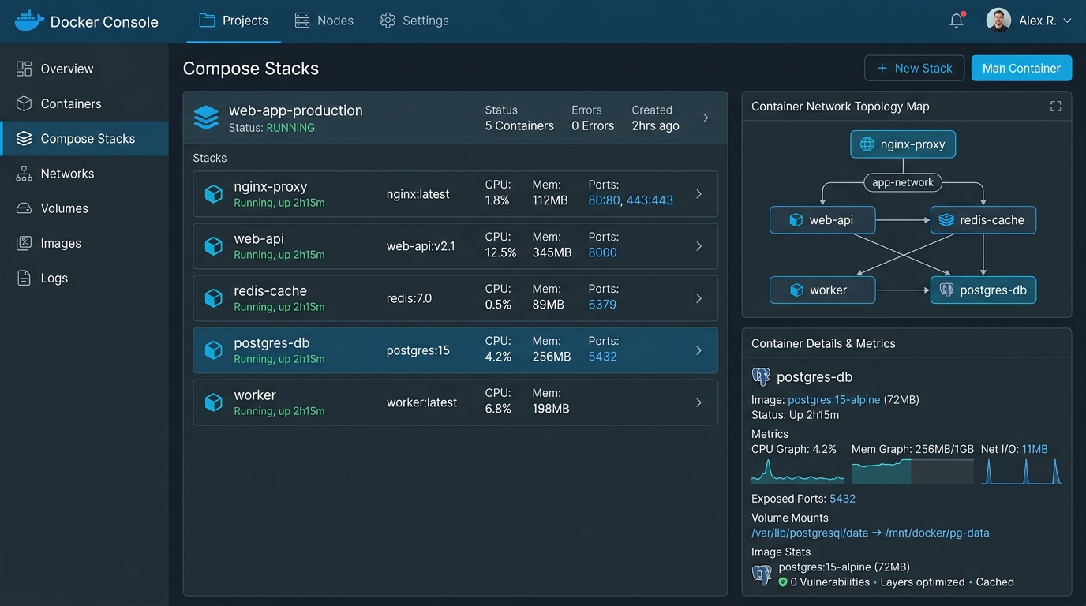Screen dimensions: 1086x606
Task: Select the app-network label in topology map
Action: (x=903, y=182)
